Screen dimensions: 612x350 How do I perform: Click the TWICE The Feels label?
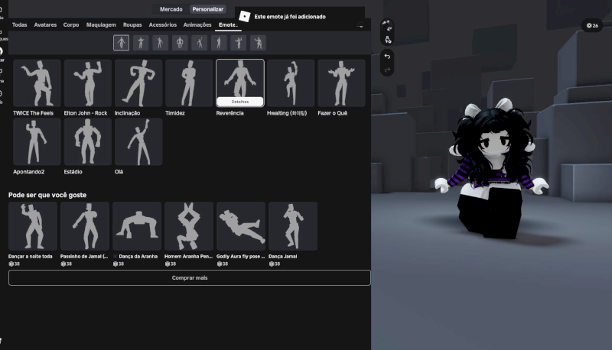pos(33,113)
